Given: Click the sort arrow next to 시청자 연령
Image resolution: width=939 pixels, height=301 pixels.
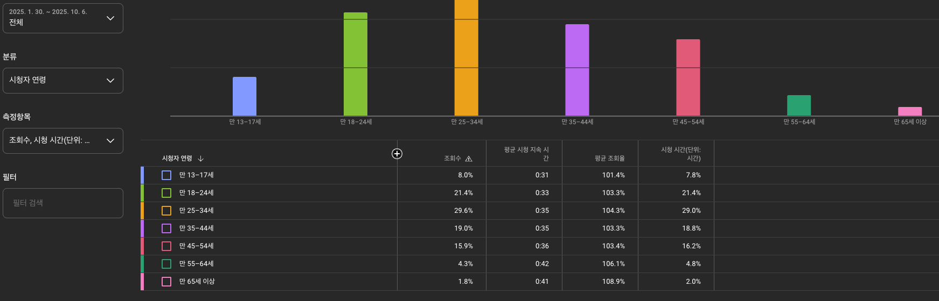Looking at the screenshot, I should (x=201, y=159).
